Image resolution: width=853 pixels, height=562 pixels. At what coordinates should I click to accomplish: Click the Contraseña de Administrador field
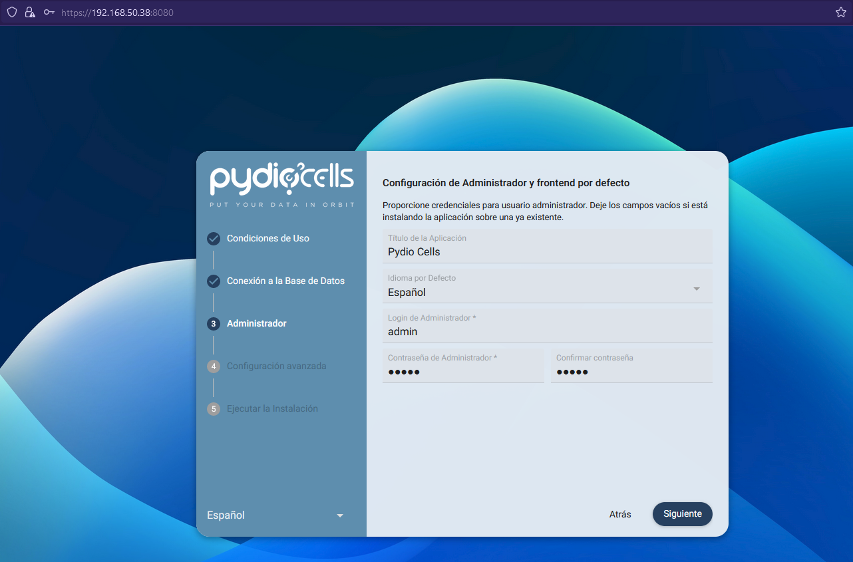pyautogui.click(x=463, y=366)
